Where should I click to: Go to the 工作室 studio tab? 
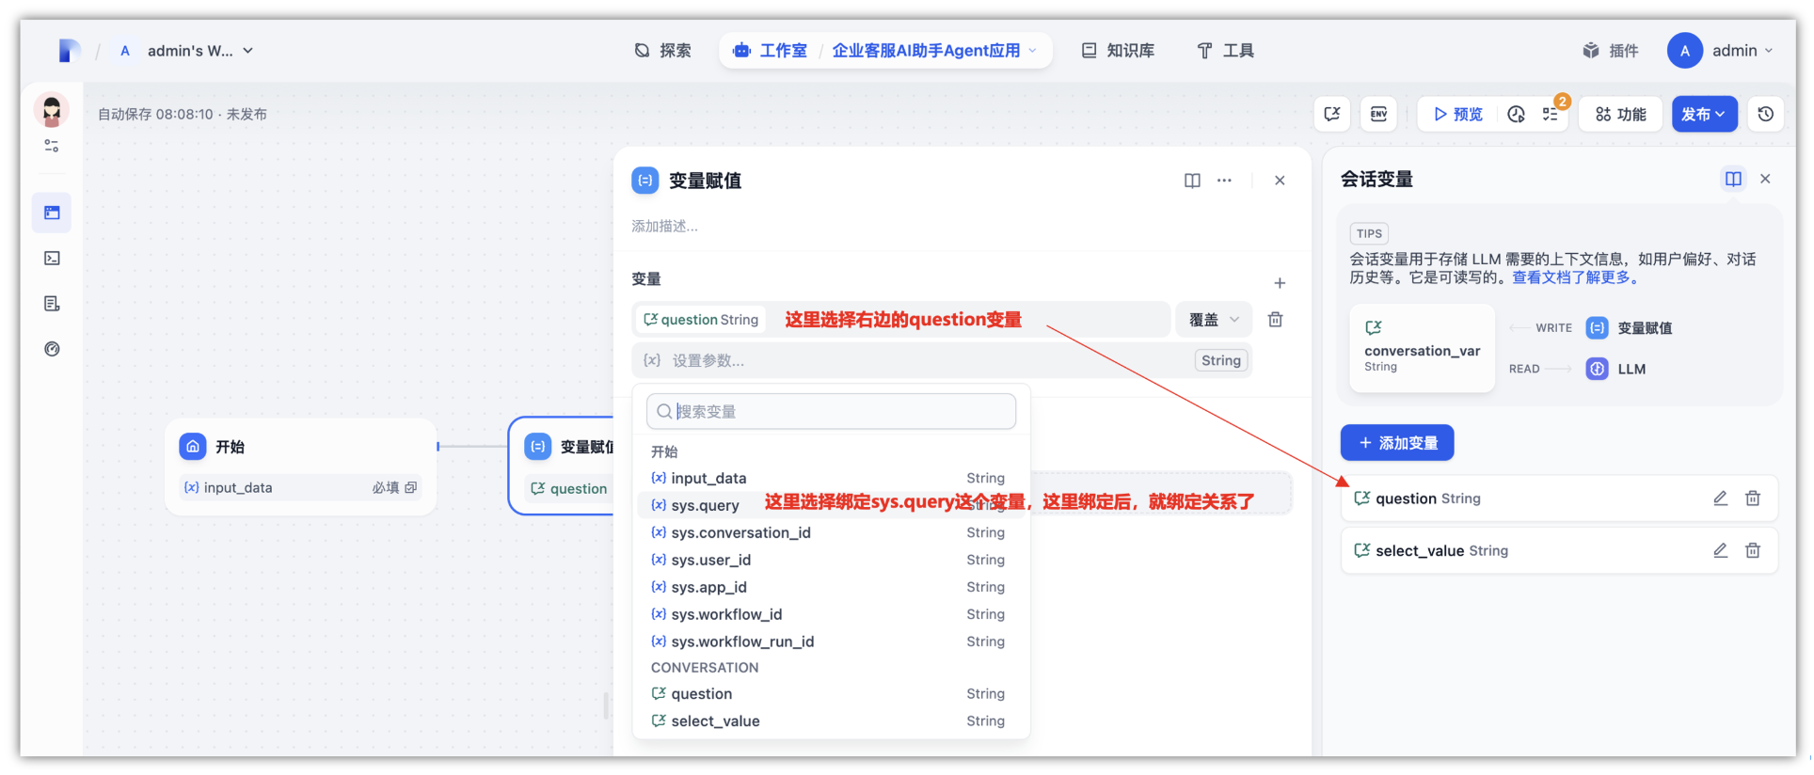pyautogui.click(x=771, y=51)
